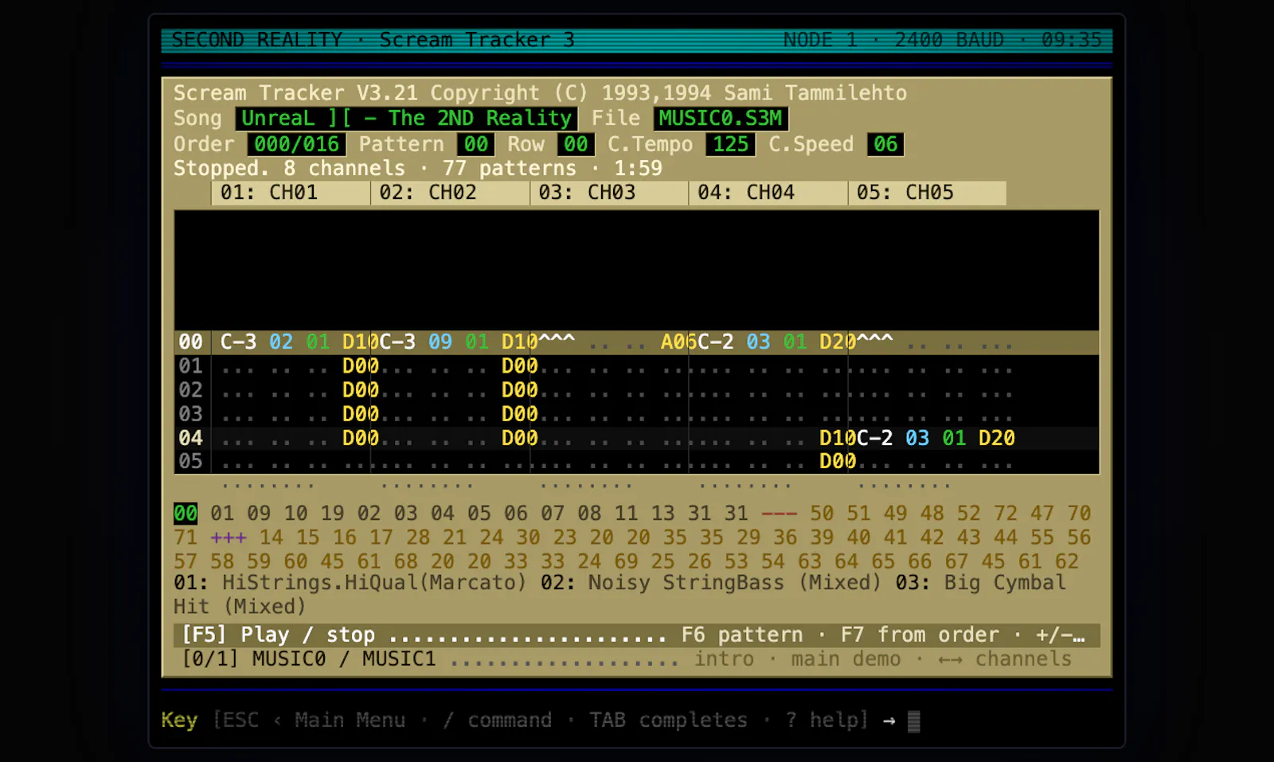The width and height of the screenshot is (1274, 762).
Task: Click the 1:59 song duration
Action: pyautogui.click(x=638, y=169)
